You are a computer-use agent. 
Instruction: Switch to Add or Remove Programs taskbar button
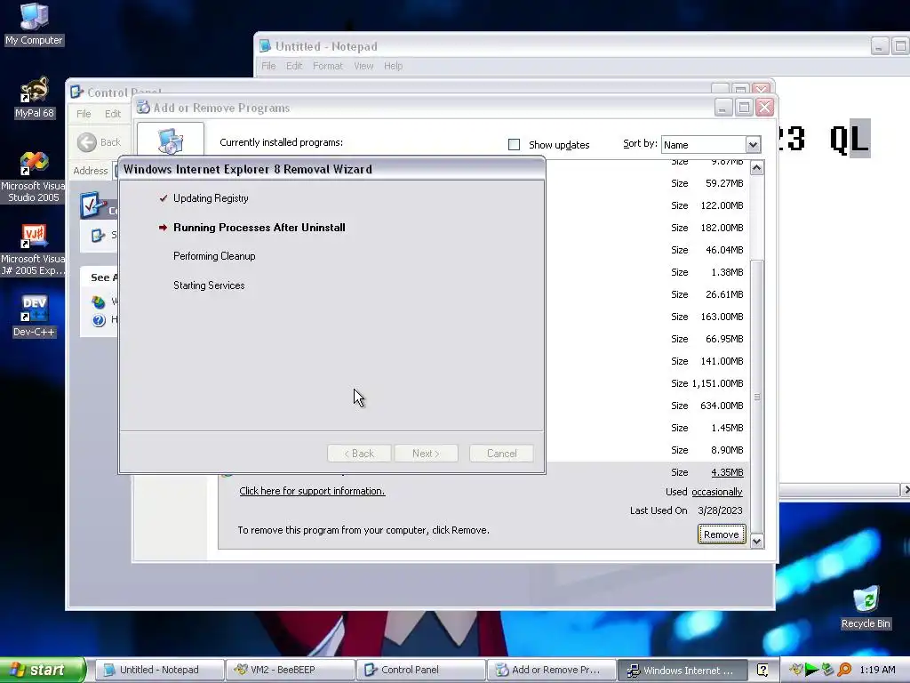[x=551, y=670]
